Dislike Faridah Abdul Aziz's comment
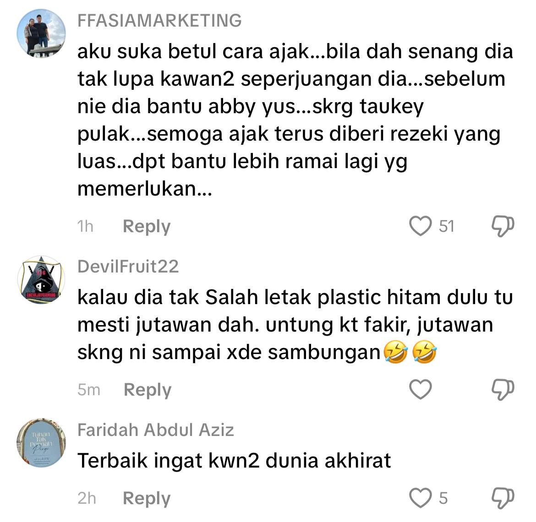This screenshot has height=522, width=536. [x=503, y=498]
